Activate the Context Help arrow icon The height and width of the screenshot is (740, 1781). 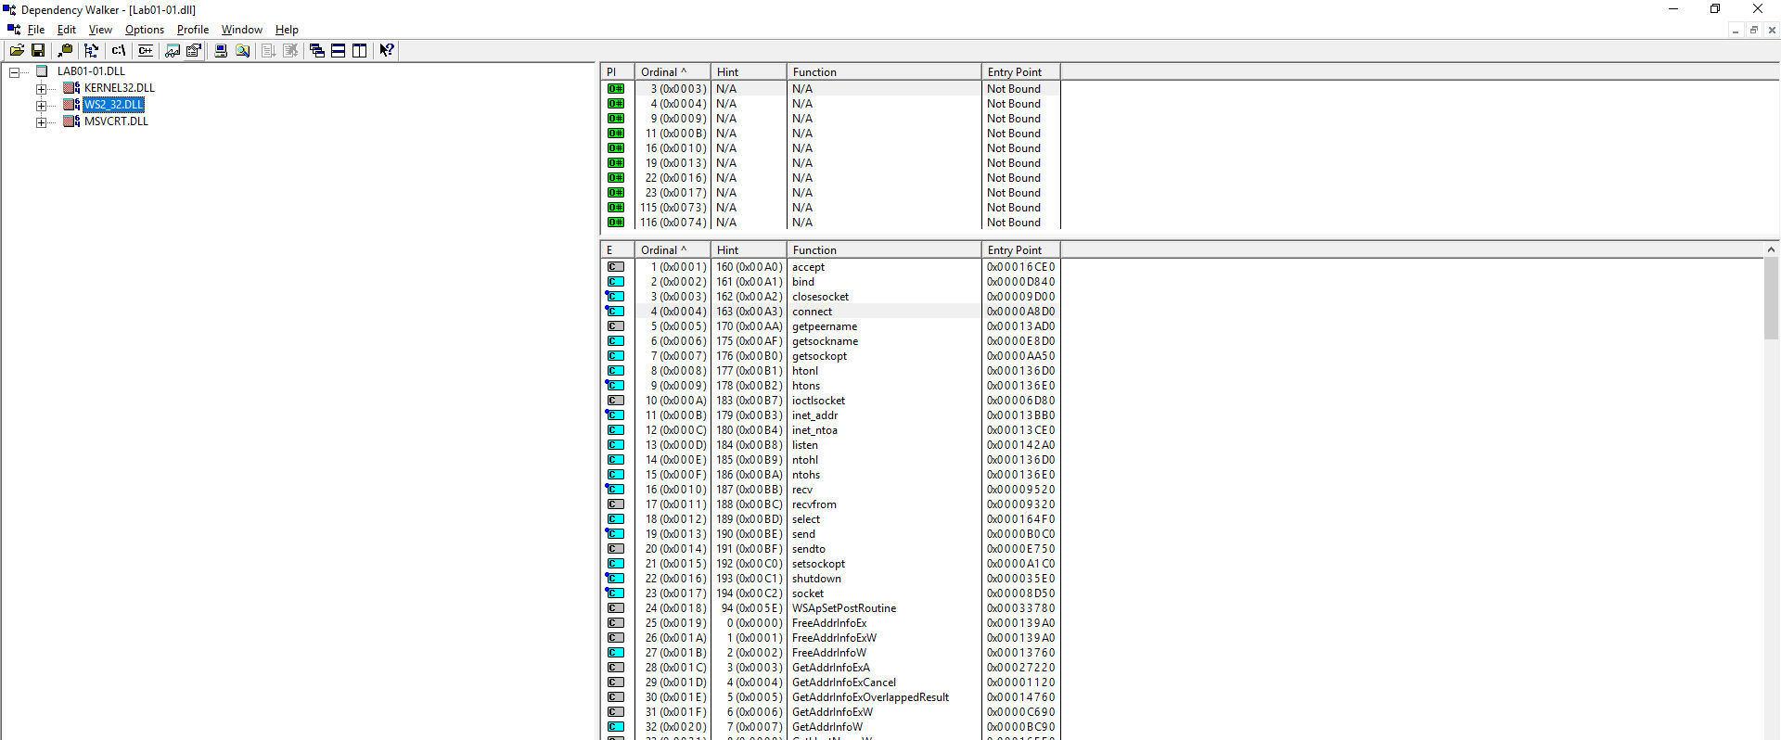point(387,51)
